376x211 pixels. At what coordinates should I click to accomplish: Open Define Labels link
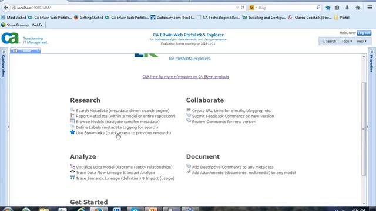pyautogui.click(x=117, y=127)
